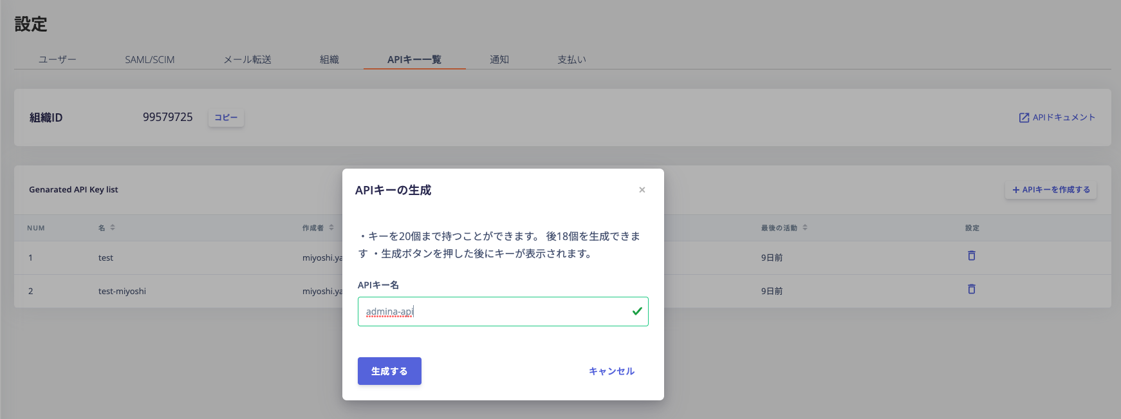Click the 設定 column header
1121x419 pixels.
tap(972, 228)
